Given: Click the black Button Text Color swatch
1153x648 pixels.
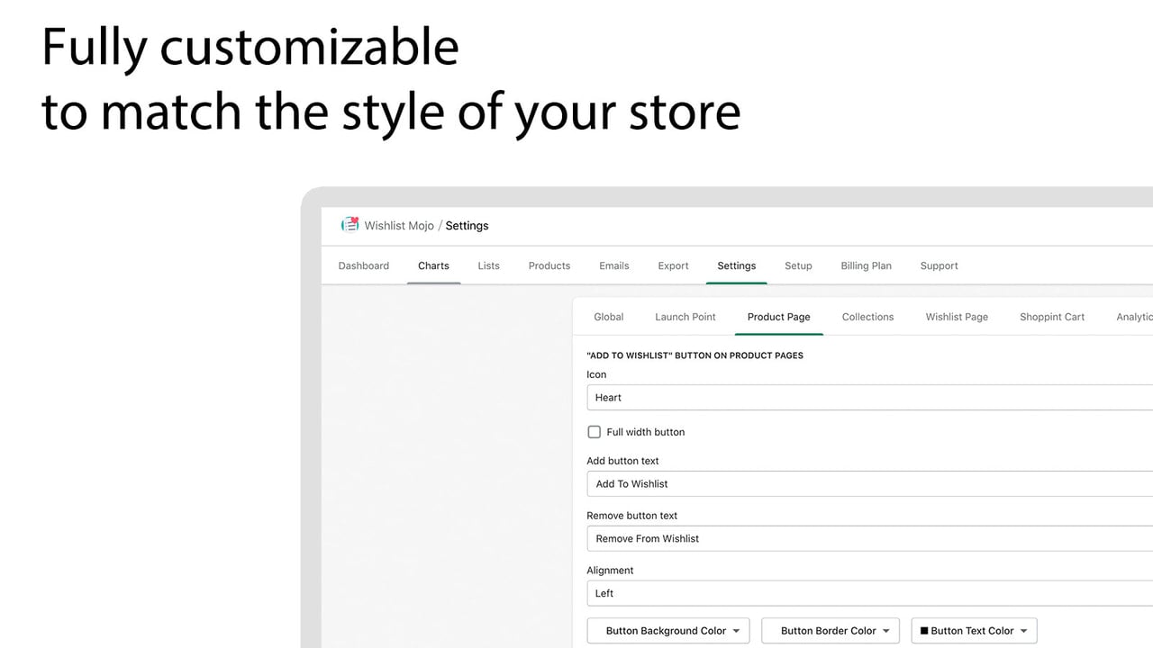Looking at the screenshot, I should pos(924,631).
